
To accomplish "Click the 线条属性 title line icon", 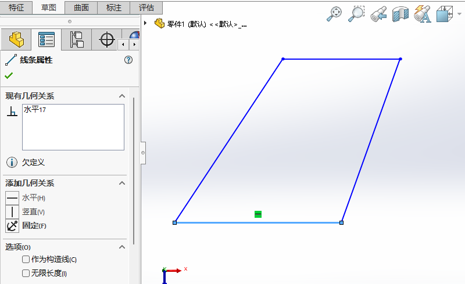I will (11, 60).
